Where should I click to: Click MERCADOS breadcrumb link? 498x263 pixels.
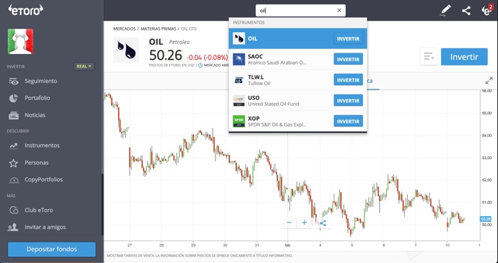[124, 28]
